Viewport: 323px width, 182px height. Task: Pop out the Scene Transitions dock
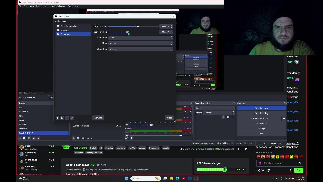click(x=234, y=103)
